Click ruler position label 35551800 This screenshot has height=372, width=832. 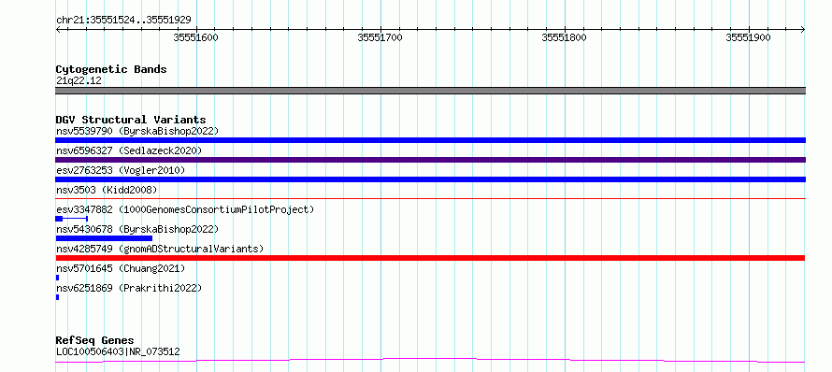564,37
